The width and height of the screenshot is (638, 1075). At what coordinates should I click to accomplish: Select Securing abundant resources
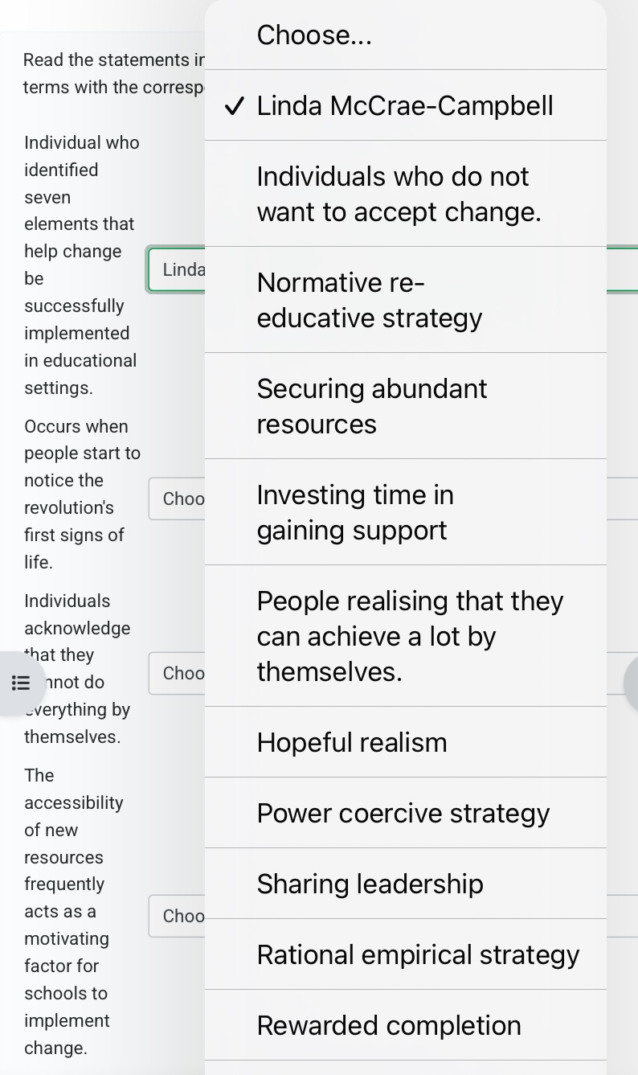click(x=372, y=406)
